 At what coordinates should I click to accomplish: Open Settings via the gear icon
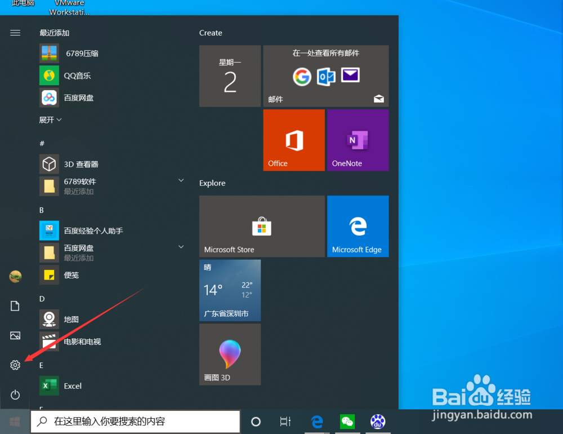15,365
